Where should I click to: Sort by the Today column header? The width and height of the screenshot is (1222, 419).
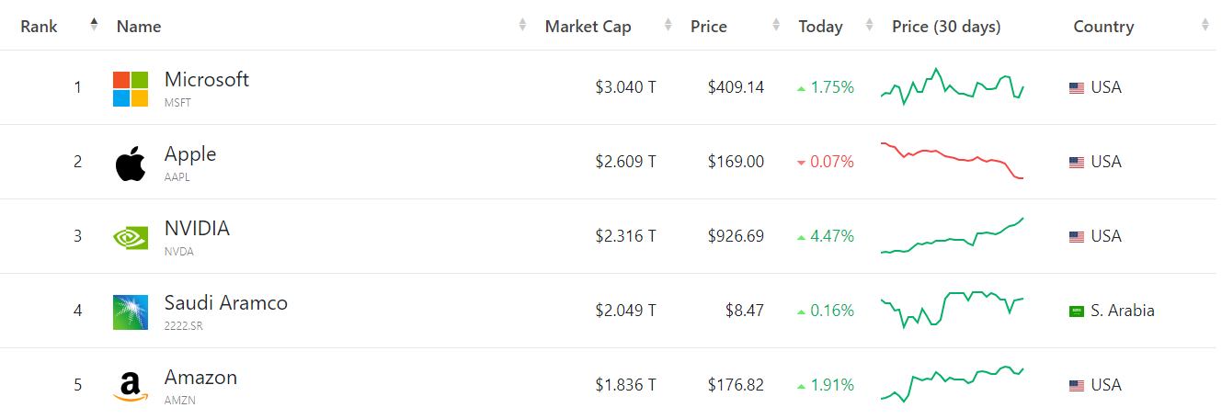pyautogui.click(x=820, y=27)
